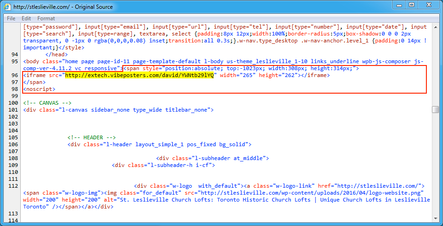This screenshot has width=443, height=226.
Task: Maximize the Original Source window
Action: 411,5
